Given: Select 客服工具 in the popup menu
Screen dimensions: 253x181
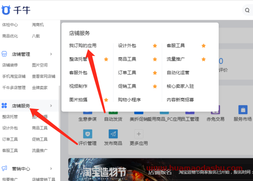Looking at the screenshot, I should coord(176,46).
